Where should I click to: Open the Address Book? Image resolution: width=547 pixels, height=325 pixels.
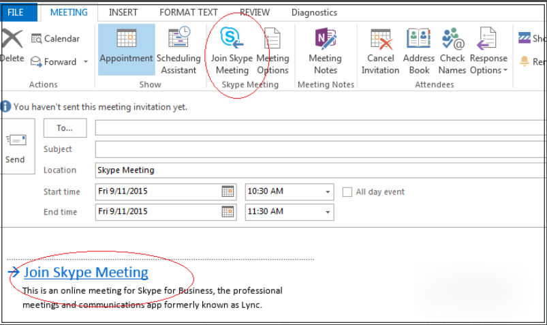pos(419,50)
